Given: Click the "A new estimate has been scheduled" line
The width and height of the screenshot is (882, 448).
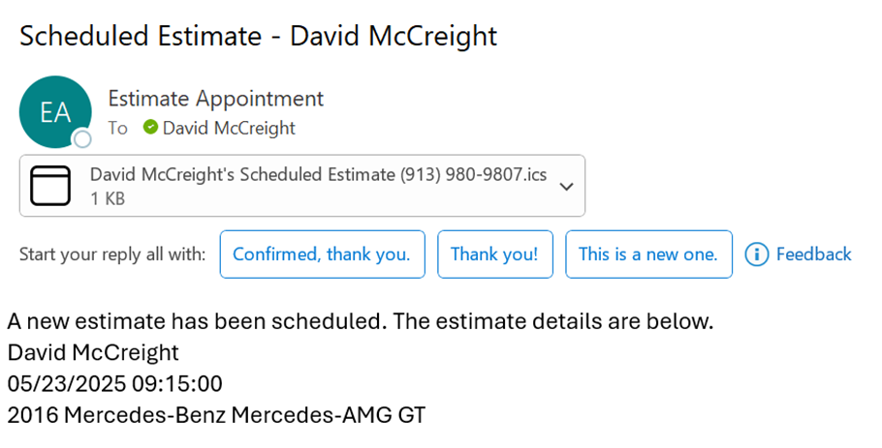Looking at the screenshot, I should click(360, 320).
